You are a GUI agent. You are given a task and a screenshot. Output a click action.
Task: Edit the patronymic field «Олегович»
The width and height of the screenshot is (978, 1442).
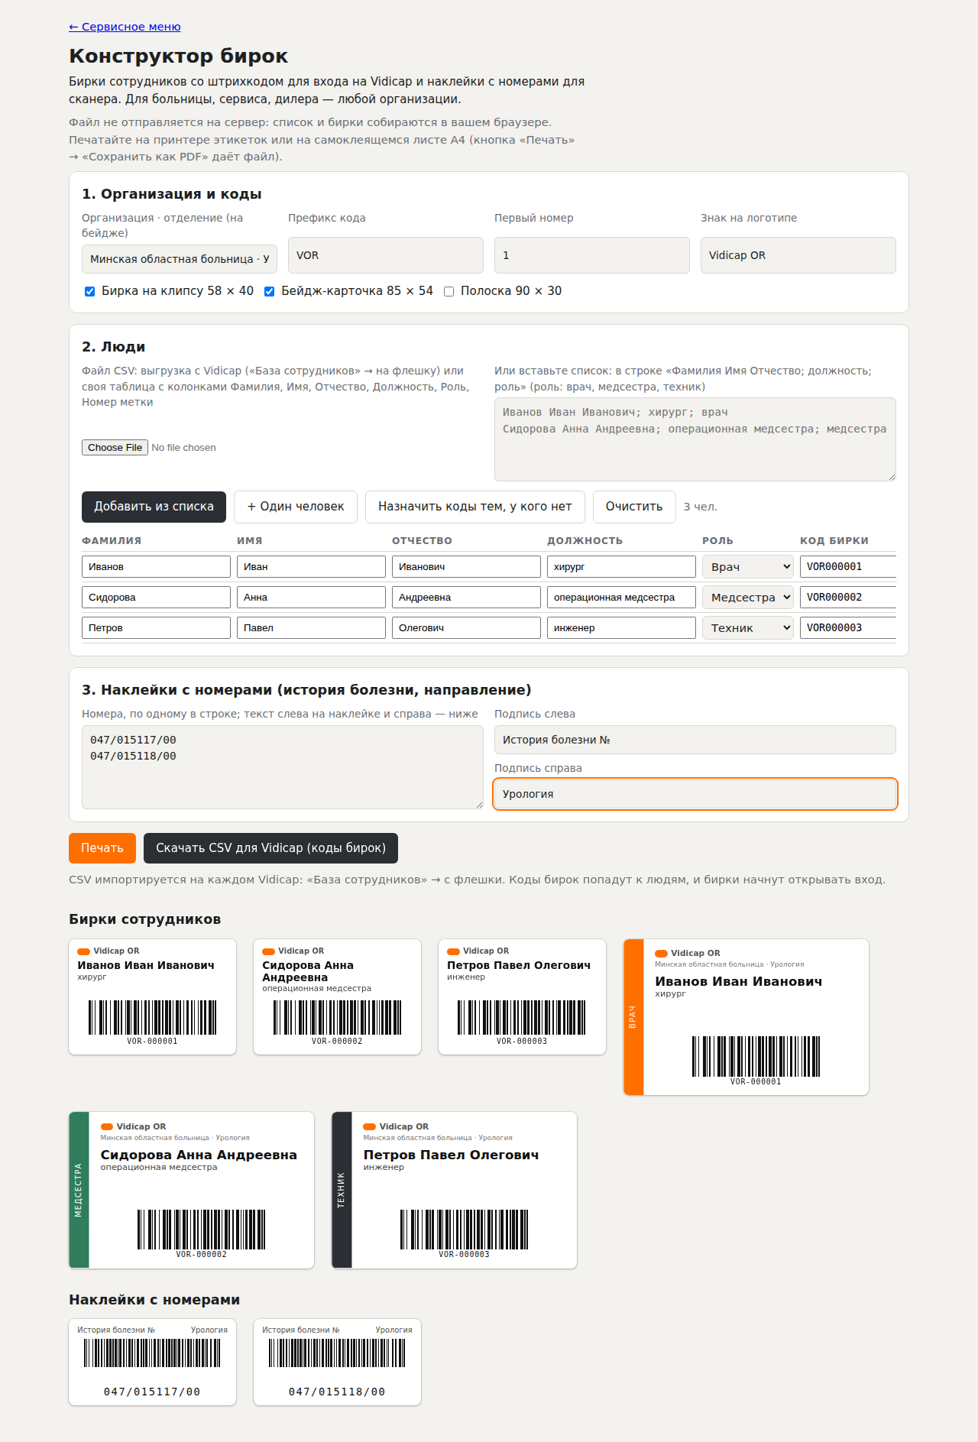pyautogui.click(x=466, y=628)
